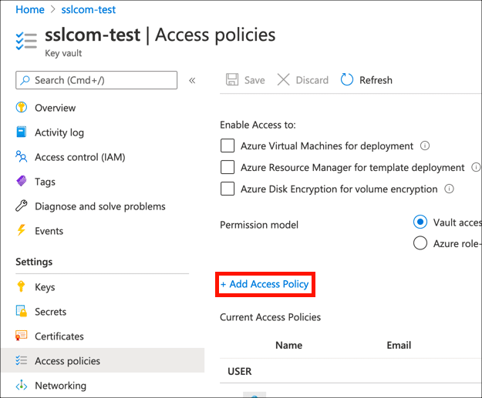
Task: Navigate to Home breadcrumb link
Action: [x=29, y=10]
